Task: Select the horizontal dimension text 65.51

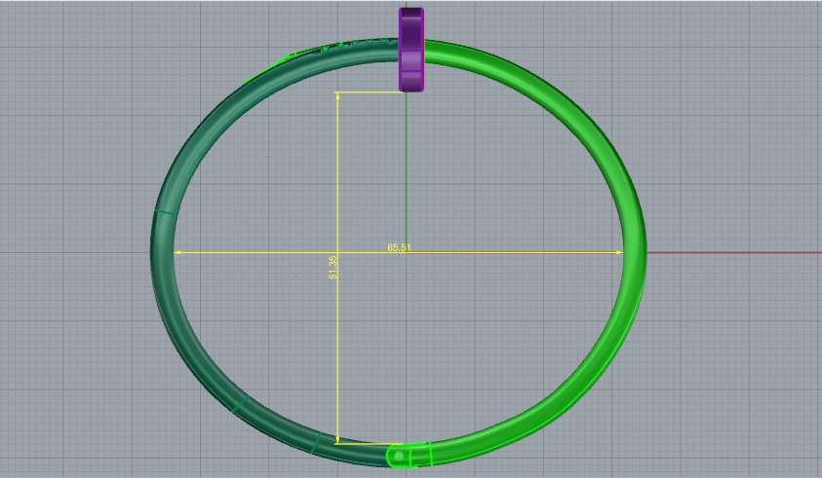Action: tap(399, 247)
